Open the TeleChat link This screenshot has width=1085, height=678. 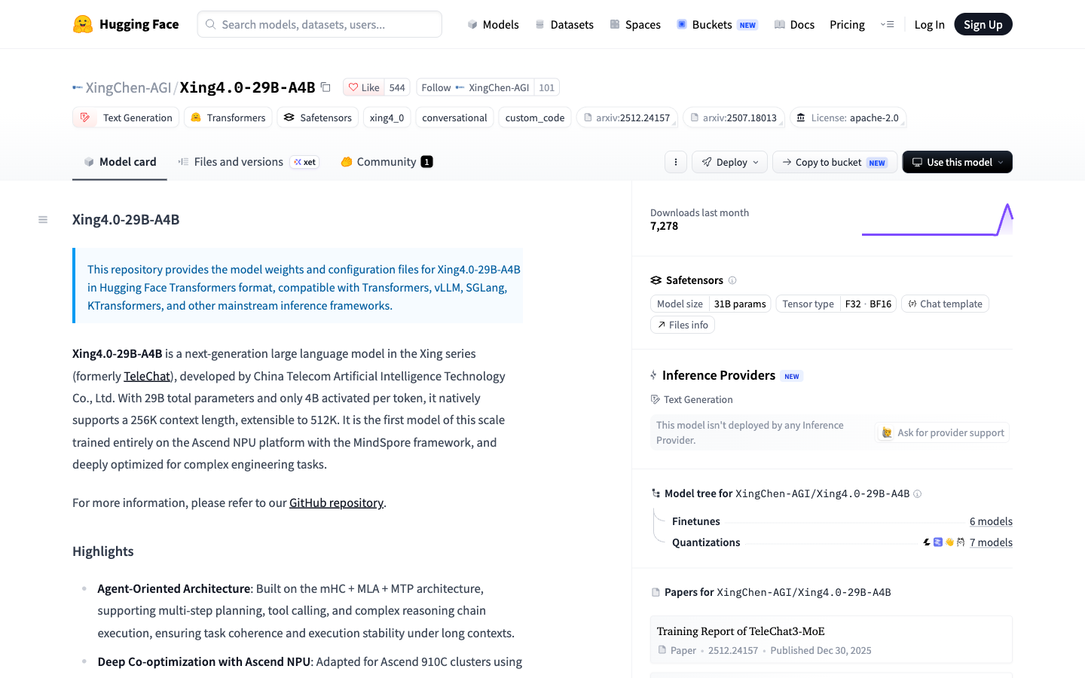[147, 376]
